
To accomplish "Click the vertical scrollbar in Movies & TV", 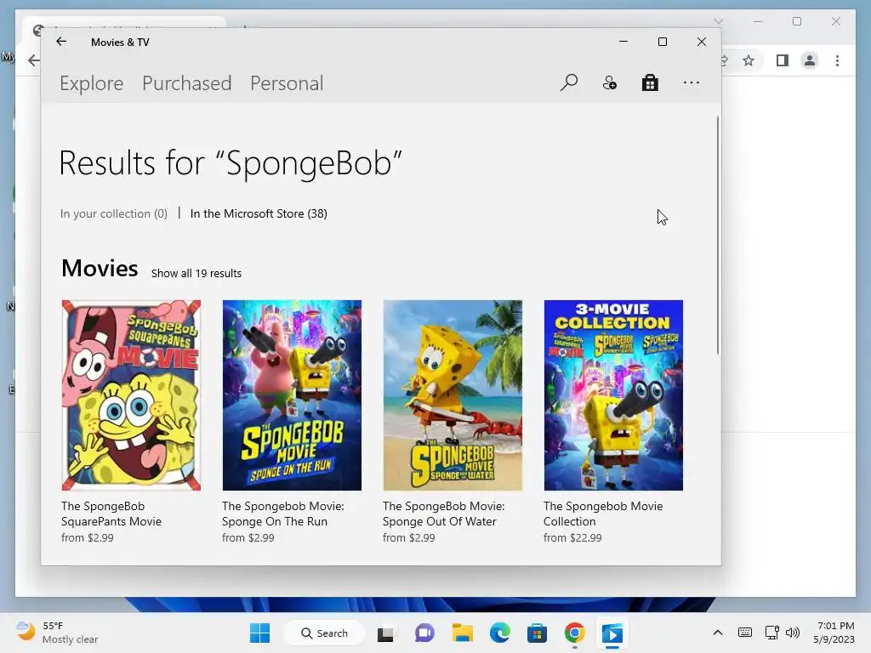I will 718,236.
